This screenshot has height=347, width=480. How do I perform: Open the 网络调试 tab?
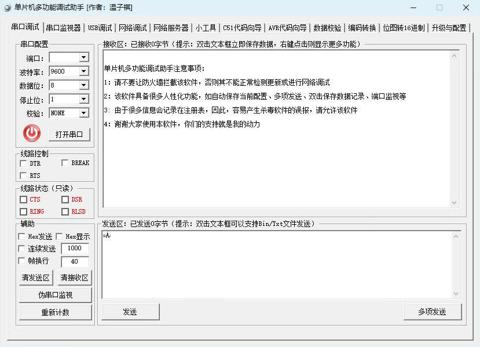tap(133, 28)
